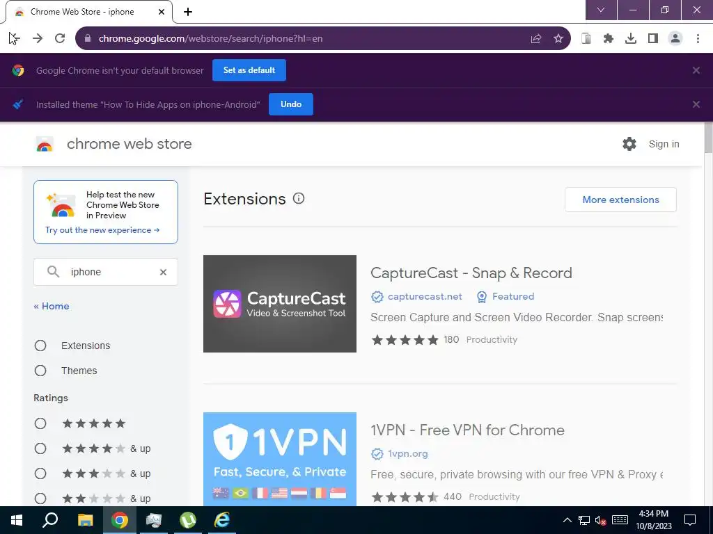Click the magnifier icon in the search box

(x=53, y=272)
